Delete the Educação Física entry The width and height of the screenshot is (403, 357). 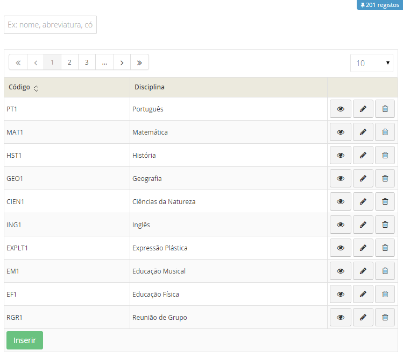[x=385, y=294]
